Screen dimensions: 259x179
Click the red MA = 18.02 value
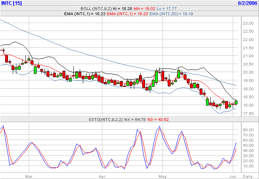tap(144, 9)
